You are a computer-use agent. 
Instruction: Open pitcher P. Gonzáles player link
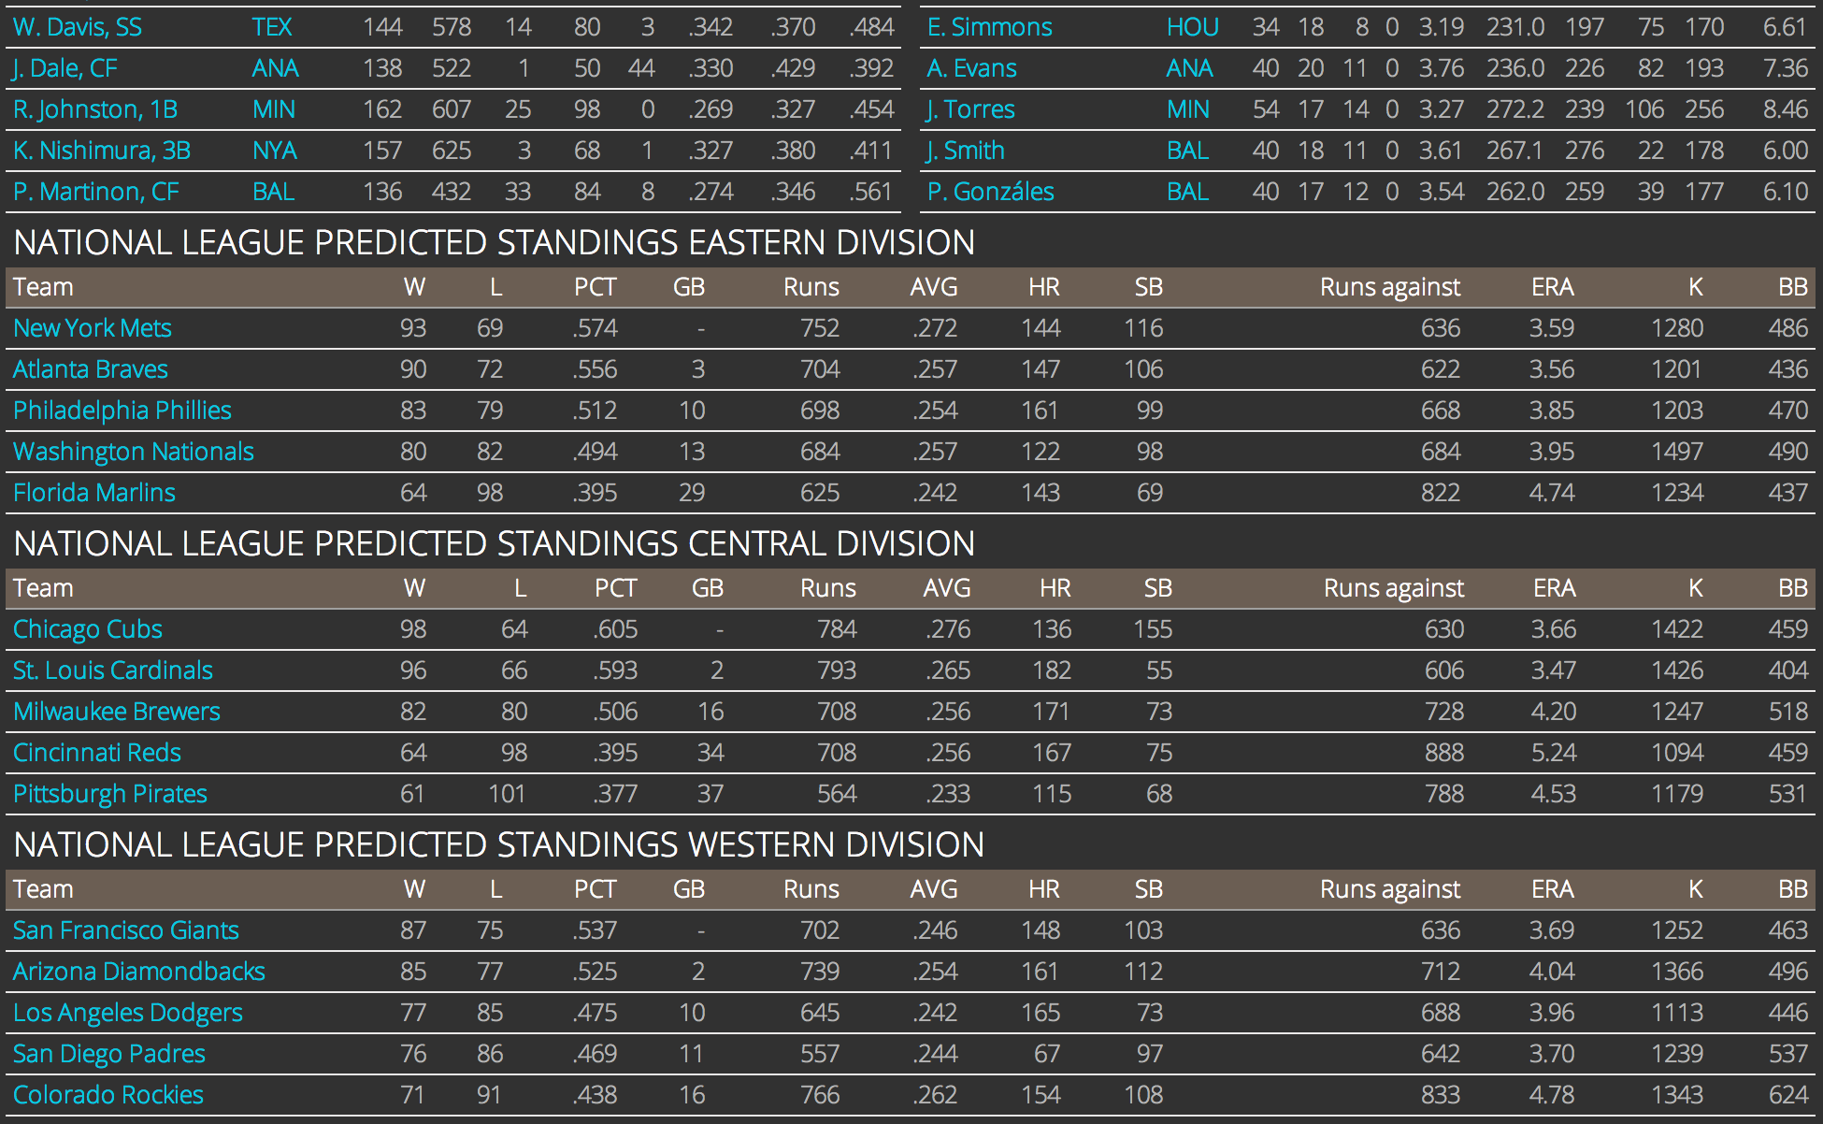991,192
